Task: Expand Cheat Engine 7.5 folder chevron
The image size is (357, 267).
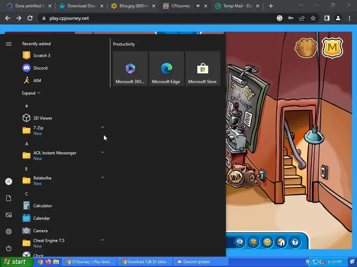Action: click(x=102, y=240)
